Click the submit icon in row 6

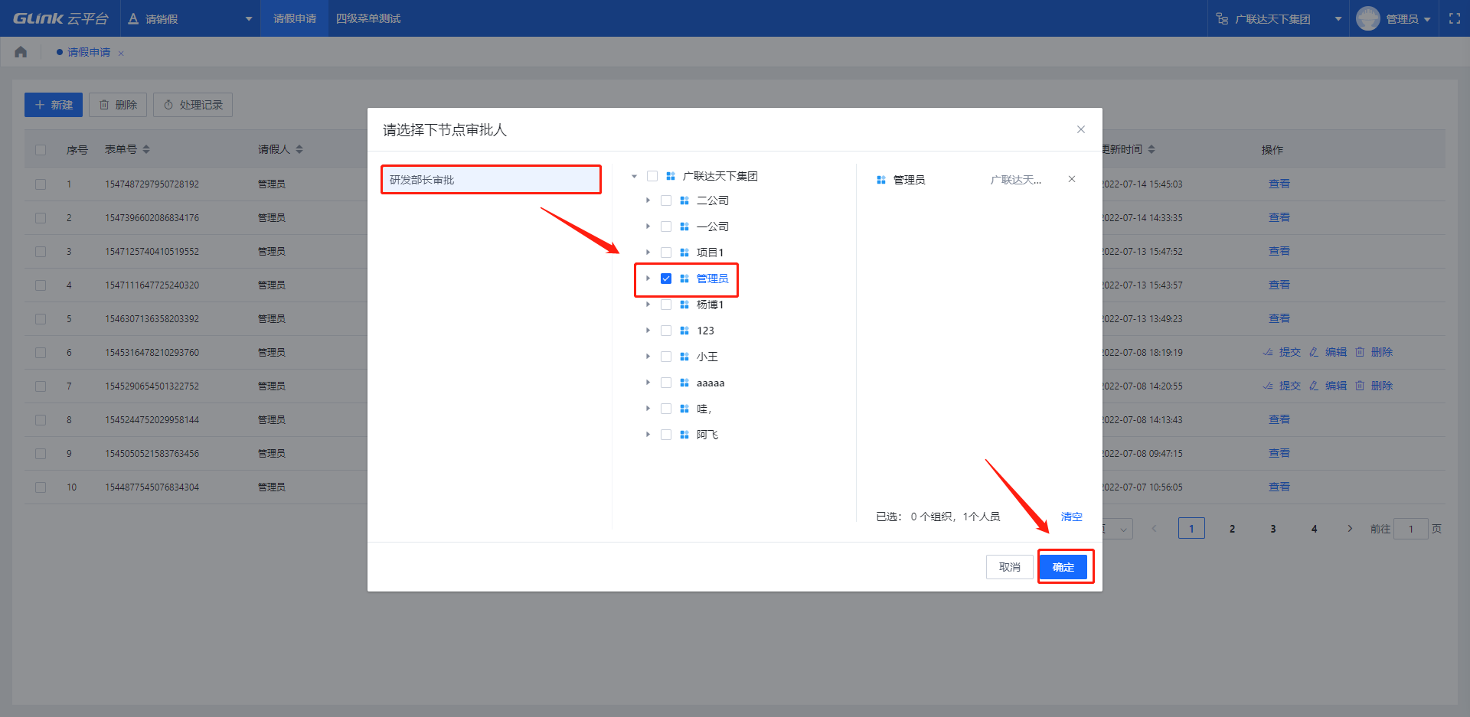(1268, 352)
